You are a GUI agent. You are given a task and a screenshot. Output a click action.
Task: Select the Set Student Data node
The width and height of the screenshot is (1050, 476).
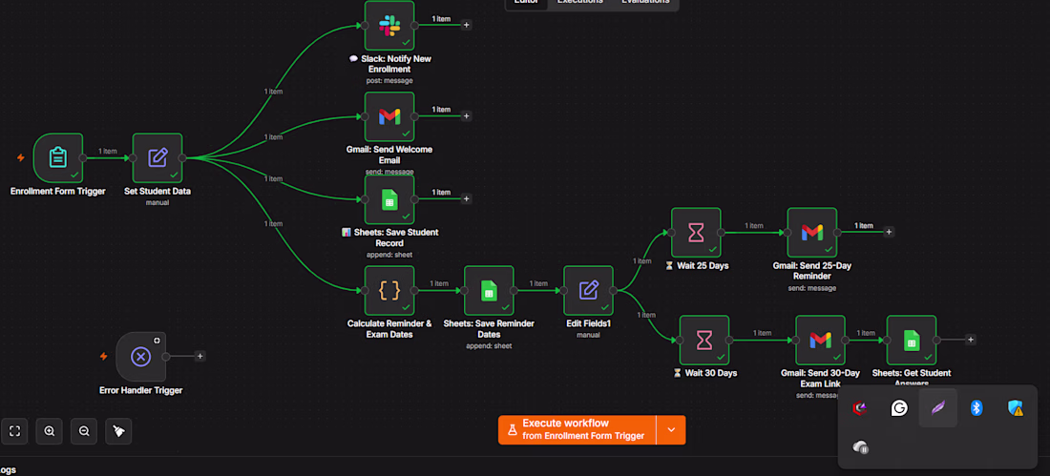(x=157, y=158)
